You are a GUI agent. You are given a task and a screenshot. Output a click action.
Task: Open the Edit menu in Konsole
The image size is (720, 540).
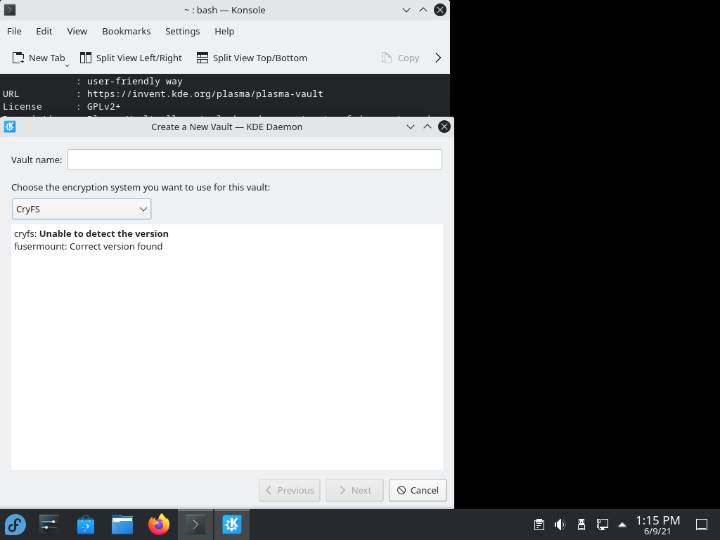click(44, 31)
